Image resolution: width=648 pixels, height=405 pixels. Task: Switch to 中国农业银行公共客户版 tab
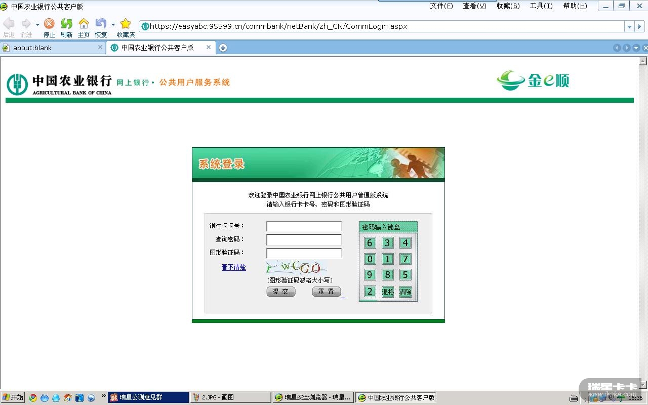point(160,48)
